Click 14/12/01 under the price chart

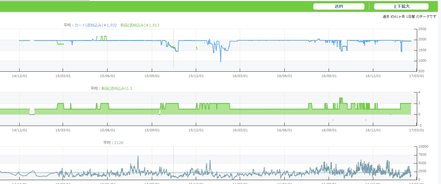[x=19, y=76]
